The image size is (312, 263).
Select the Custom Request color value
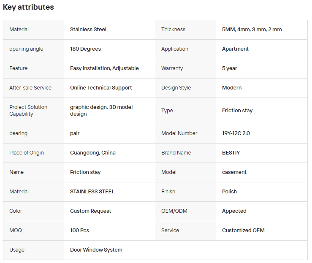coord(90,211)
